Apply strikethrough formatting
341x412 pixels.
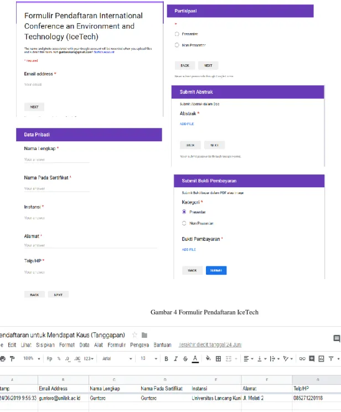pyautogui.click(x=185, y=359)
